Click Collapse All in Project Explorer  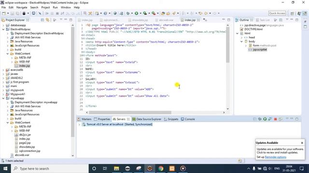pos(42,20)
